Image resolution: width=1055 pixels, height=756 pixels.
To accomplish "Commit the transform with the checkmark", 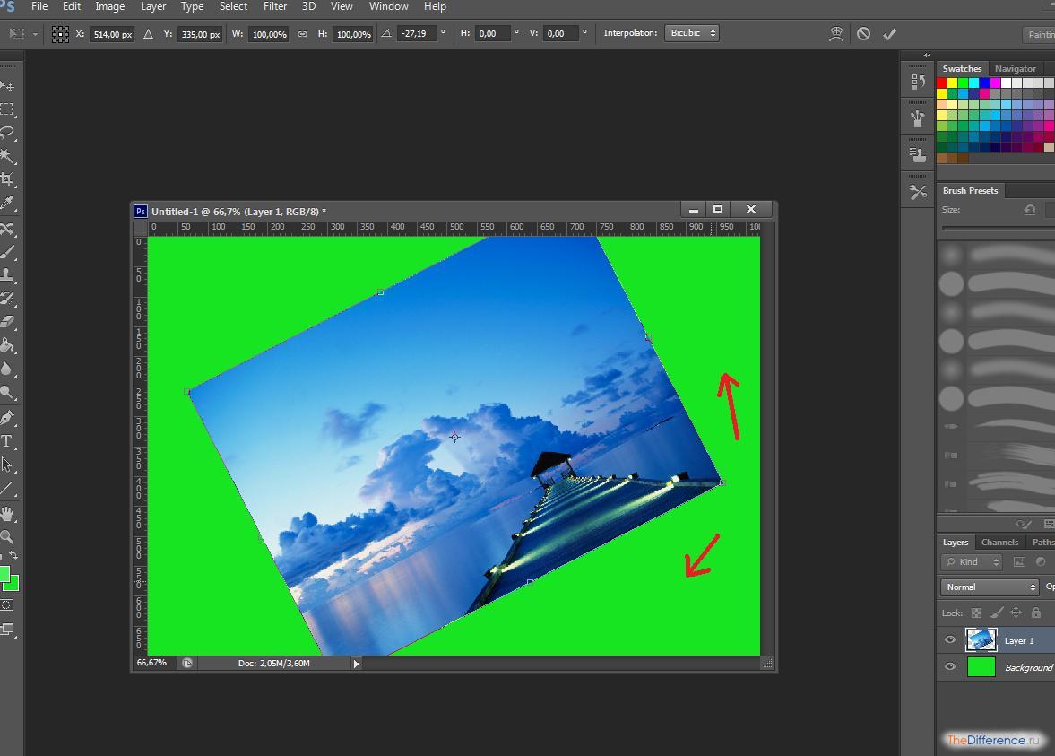I will [x=889, y=34].
